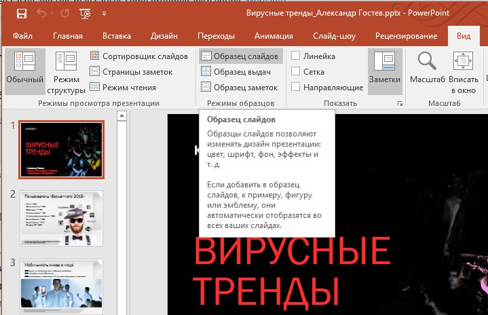The image size is (488, 315).
Task: Expand the Показать group dialog launcher
Action: pyautogui.click(x=400, y=103)
